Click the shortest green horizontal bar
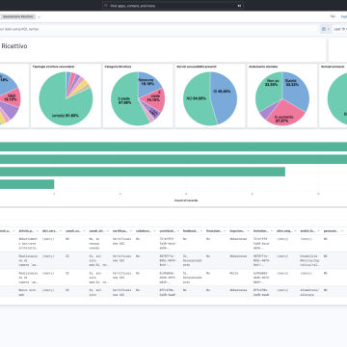347x347 pixels. coord(27,184)
